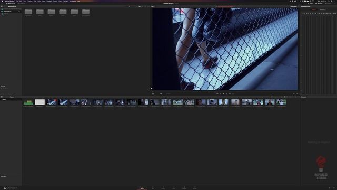Open the Help menu

tap(78, 1)
